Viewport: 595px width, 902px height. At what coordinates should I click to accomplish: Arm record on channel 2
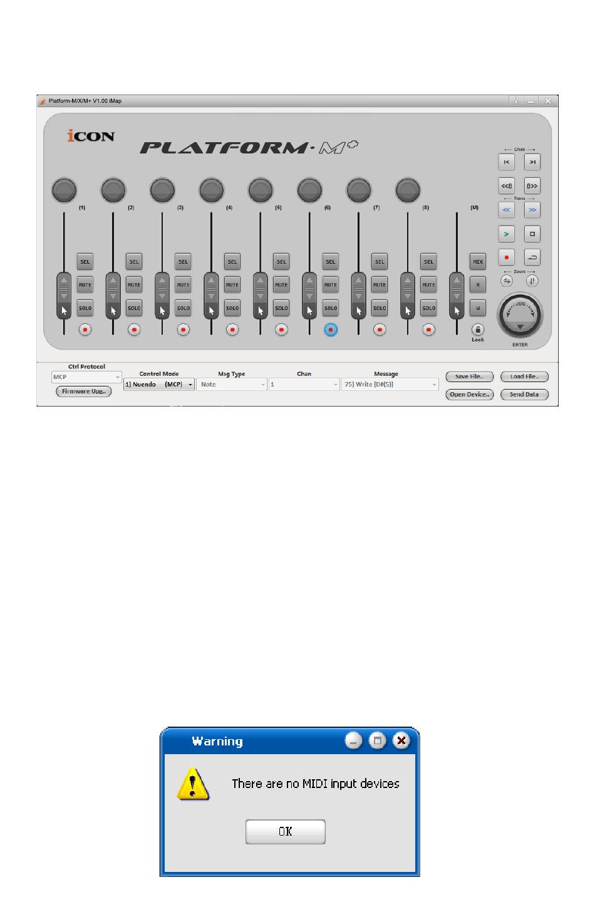pyautogui.click(x=134, y=329)
